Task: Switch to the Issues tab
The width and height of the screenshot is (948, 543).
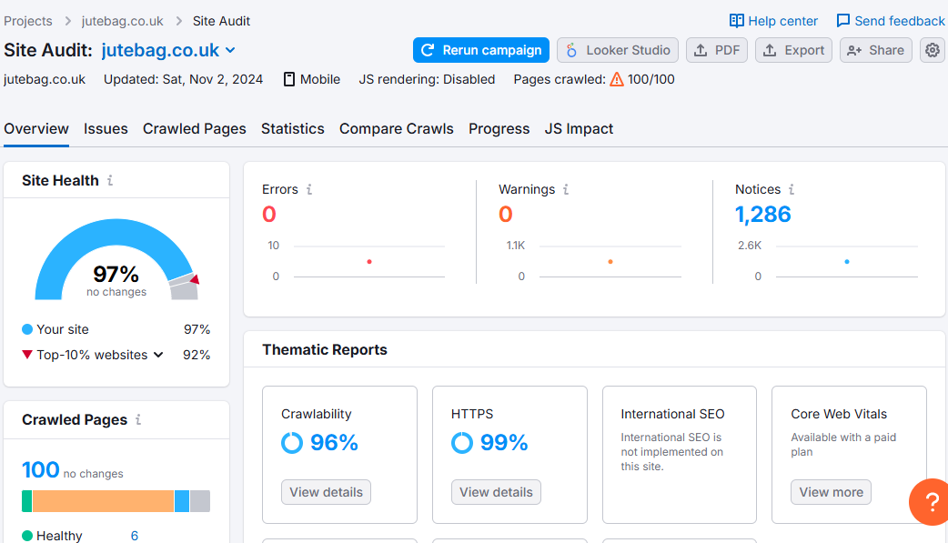Action: click(106, 129)
